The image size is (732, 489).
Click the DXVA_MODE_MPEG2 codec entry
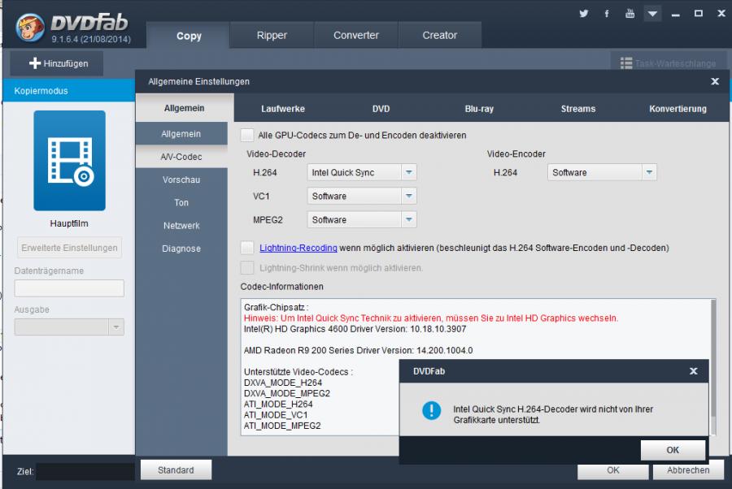coord(286,393)
